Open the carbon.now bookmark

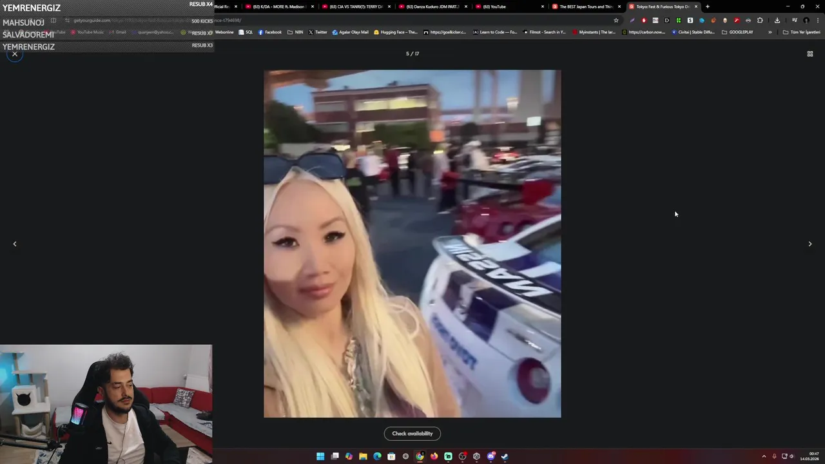click(643, 32)
